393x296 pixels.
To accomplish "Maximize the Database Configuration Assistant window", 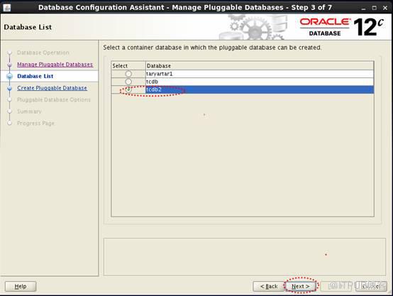I will coord(375,8).
